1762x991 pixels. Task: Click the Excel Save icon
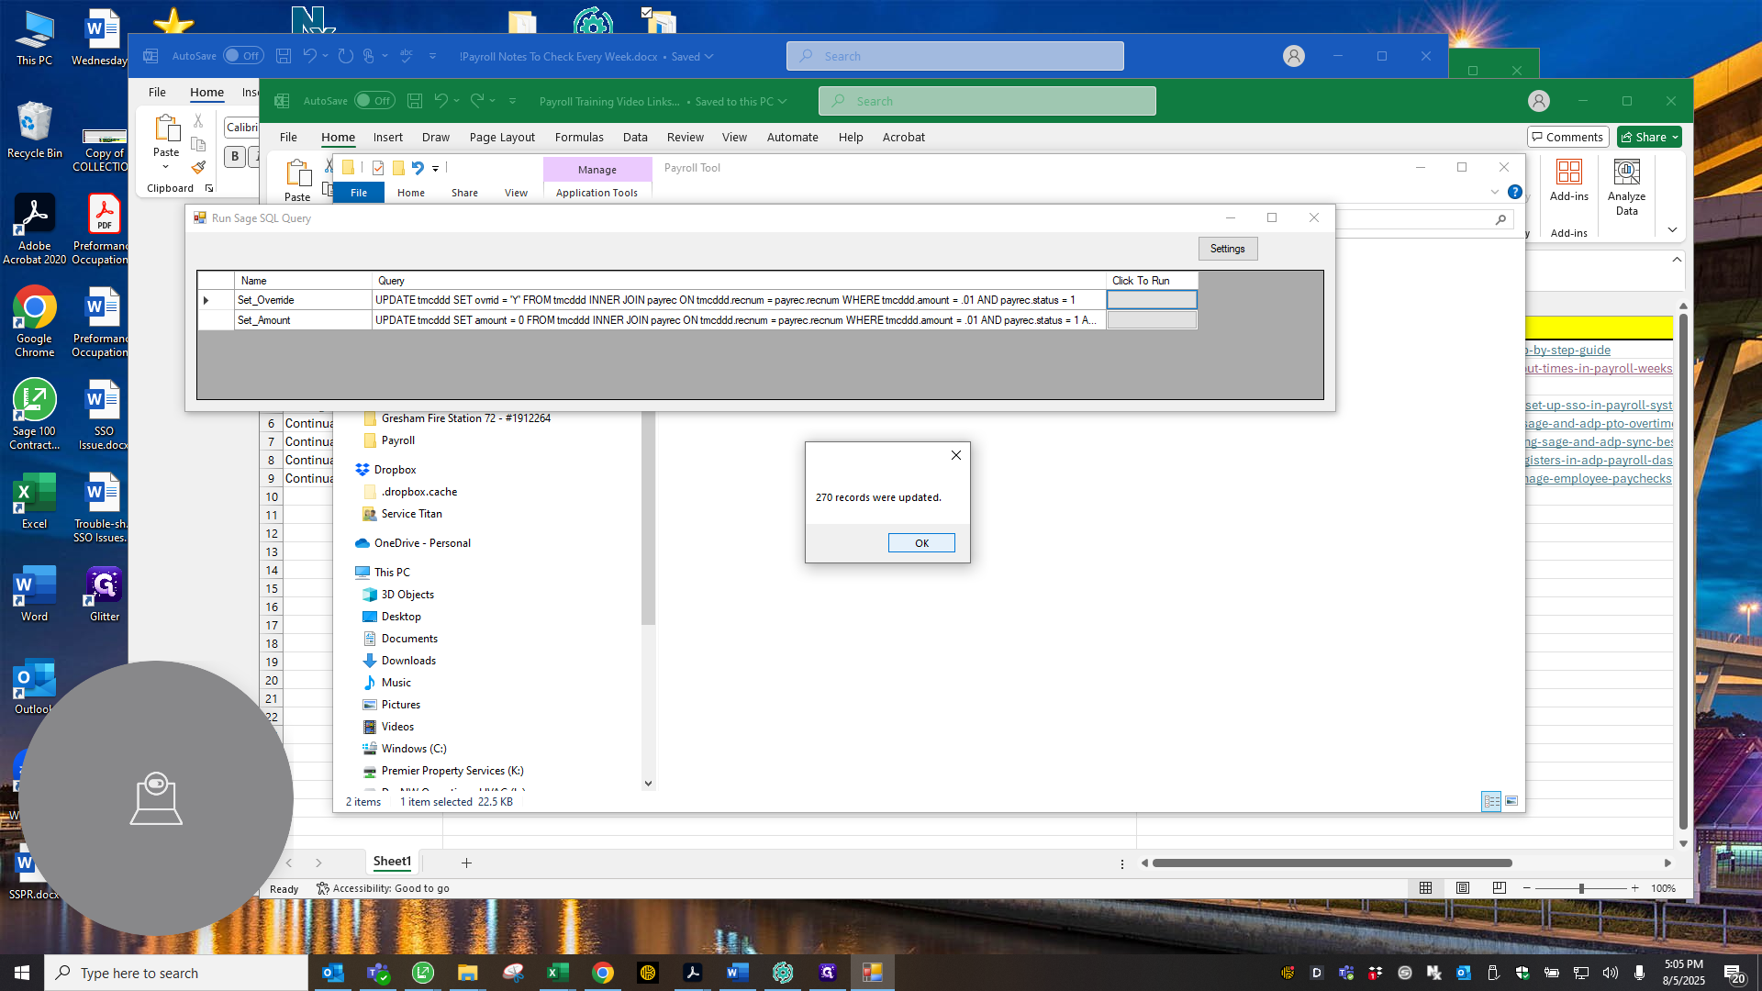pos(415,101)
